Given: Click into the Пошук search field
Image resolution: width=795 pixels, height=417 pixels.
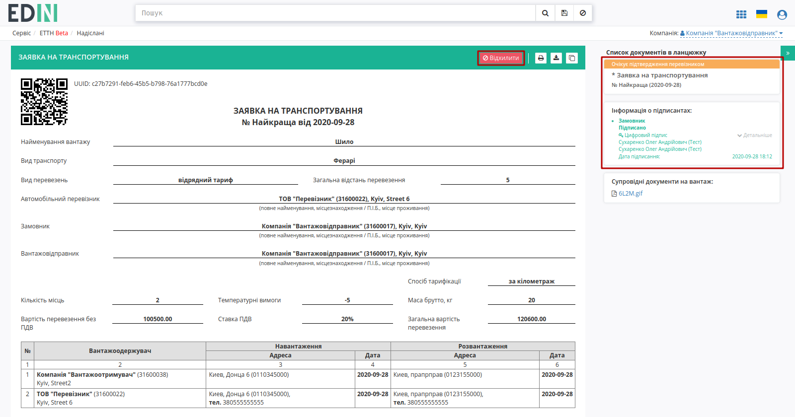Looking at the screenshot, I should coord(335,13).
